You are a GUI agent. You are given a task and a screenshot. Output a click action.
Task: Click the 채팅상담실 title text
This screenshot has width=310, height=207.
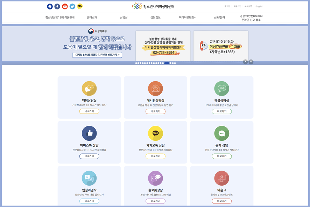(x=89, y=101)
